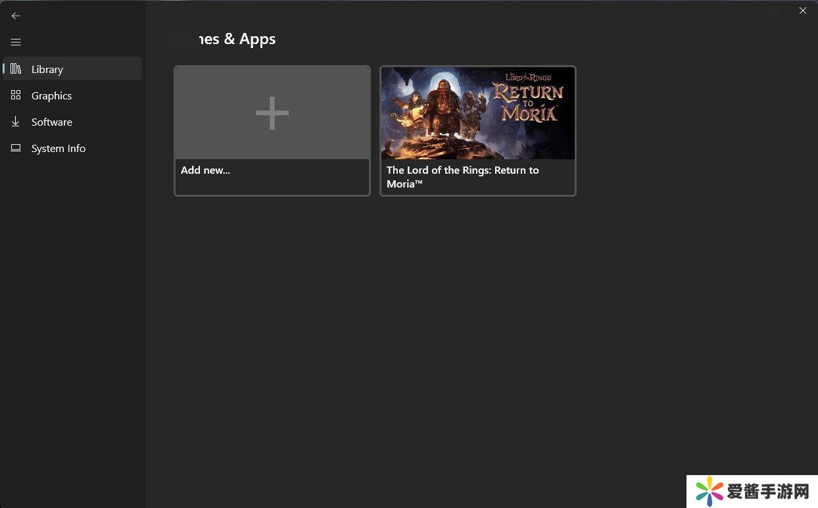This screenshot has height=508, width=818.
Task: Open the Return to Moria cover thumbnail
Action: click(x=478, y=113)
